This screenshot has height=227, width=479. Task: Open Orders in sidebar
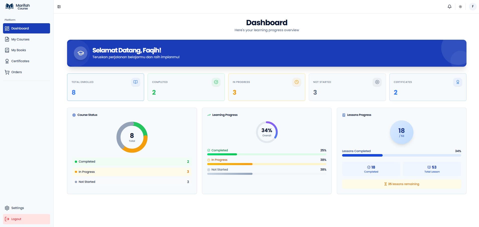27,72
